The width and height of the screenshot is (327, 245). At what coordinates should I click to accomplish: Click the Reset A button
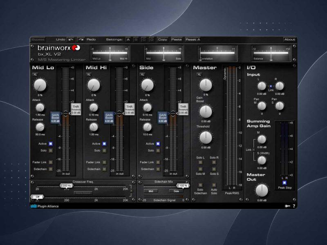click(193, 39)
